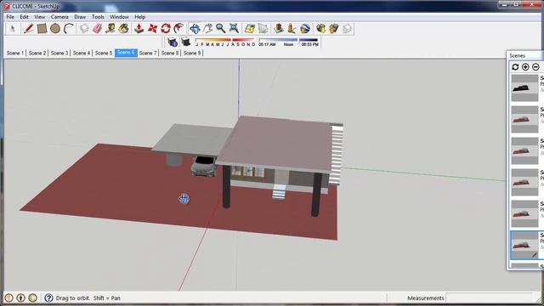The width and height of the screenshot is (544, 306).
Task: Click the Measurements input box
Action: [x=490, y=297]
